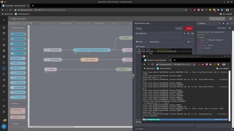Image resolution: width=234 pixels, height=131 pixels.
Task: Open Home Assistant bookmark in Terminal window
Action: (x=164, y=68)
